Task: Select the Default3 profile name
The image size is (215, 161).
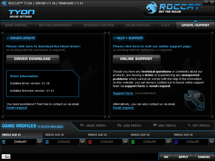Action: click(x=107, y=142)
